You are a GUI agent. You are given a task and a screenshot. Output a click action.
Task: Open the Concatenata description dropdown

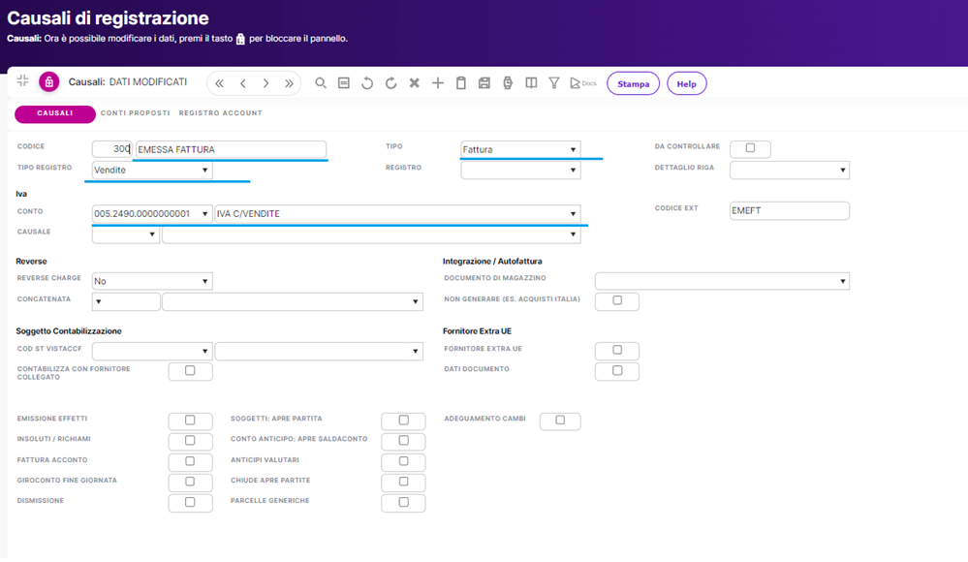pyautogui.click(x=292, y=301)
